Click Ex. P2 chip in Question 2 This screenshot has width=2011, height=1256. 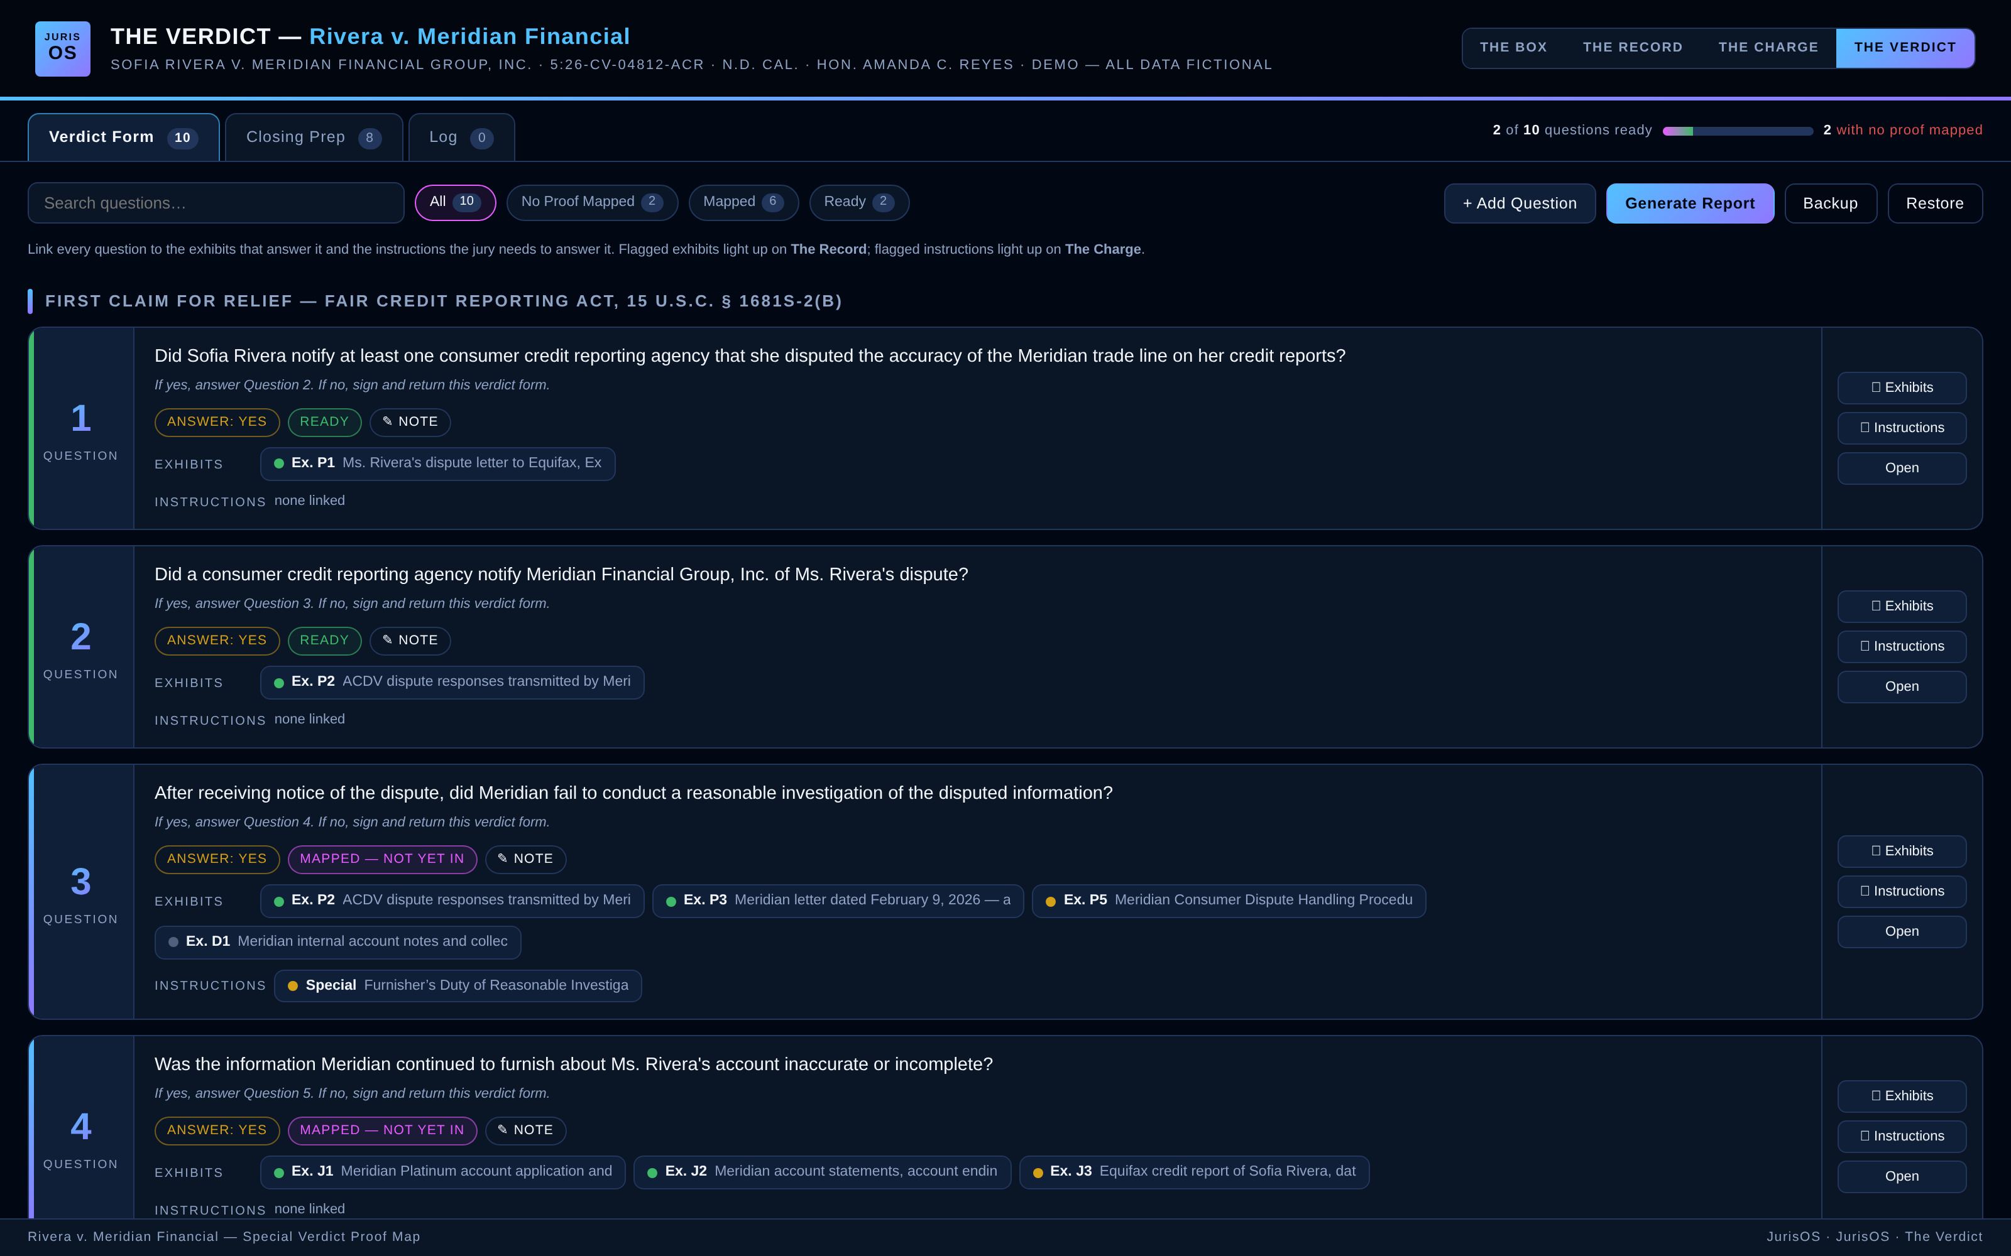tap(452, 682)
